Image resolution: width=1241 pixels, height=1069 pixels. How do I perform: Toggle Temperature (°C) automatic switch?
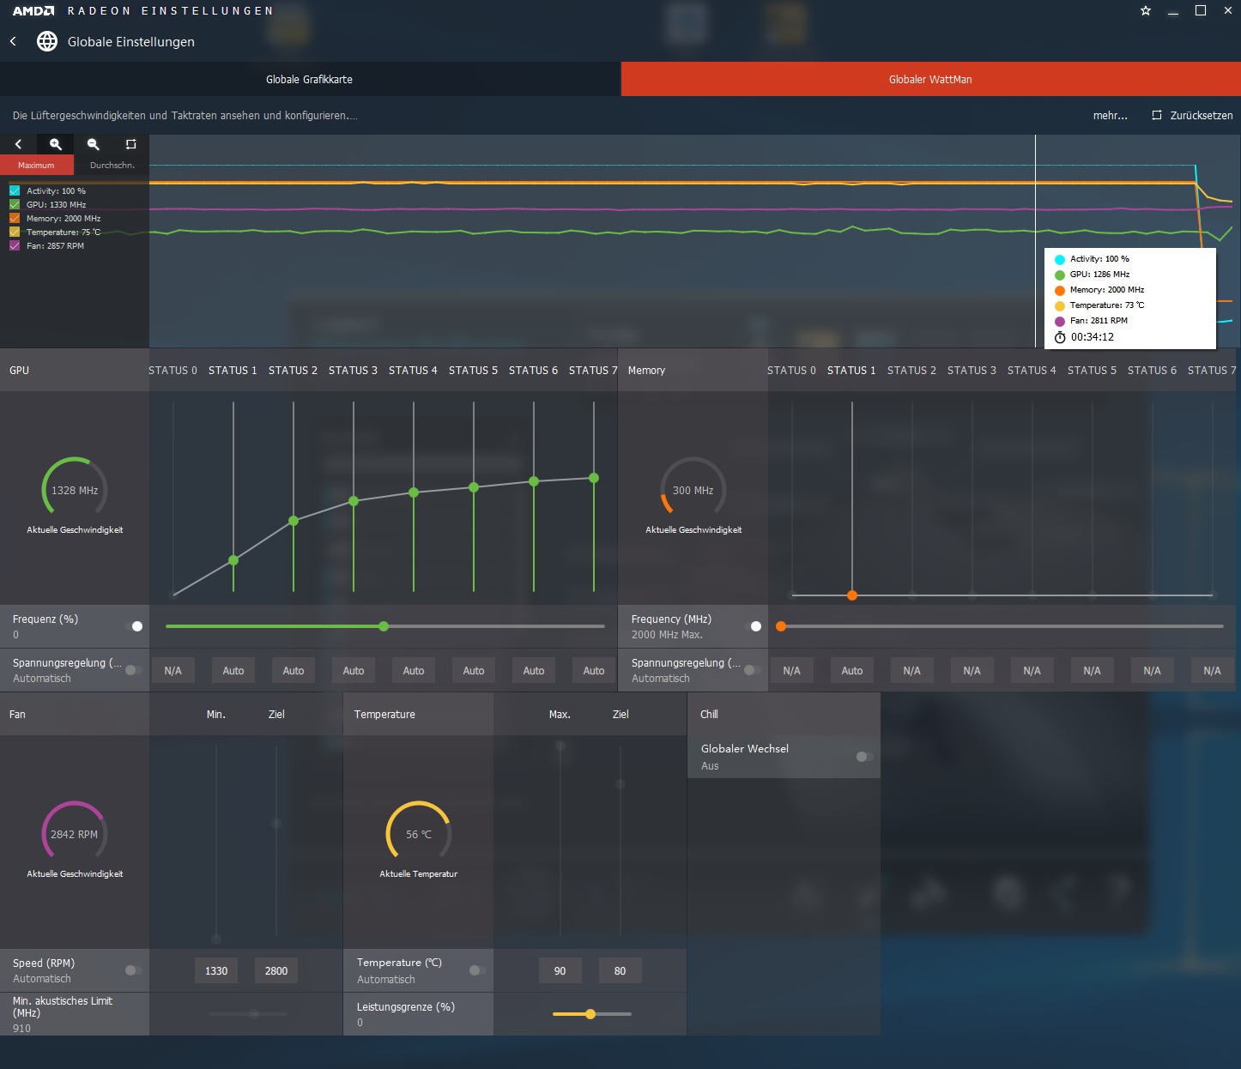[477, 970]
